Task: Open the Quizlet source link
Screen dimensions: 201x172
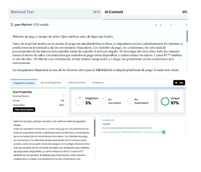Action: tap(107, 124)
